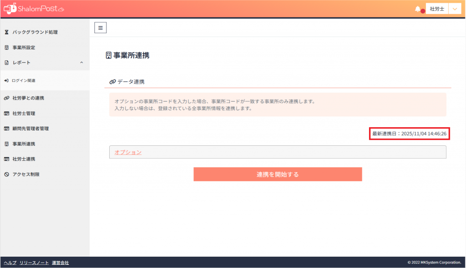The height and width of the screenshot is (268, 466).
Task: Click the report document icon
Action: click(6, 63)
